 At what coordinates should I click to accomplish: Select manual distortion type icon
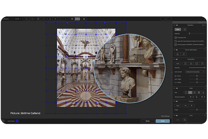coord(185,30)
